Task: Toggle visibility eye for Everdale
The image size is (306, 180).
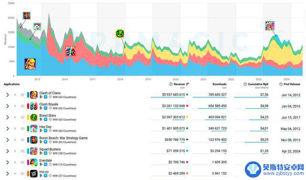Action: [22, 162]
